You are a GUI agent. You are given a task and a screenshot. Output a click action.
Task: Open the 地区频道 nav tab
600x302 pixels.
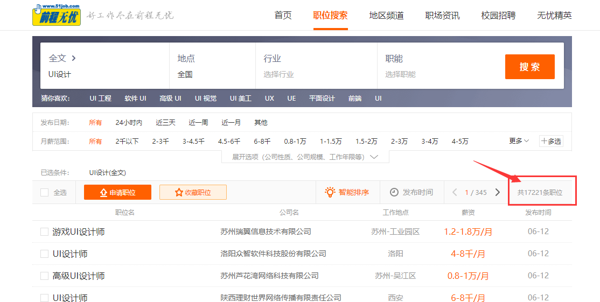click(x=387, y=16)
